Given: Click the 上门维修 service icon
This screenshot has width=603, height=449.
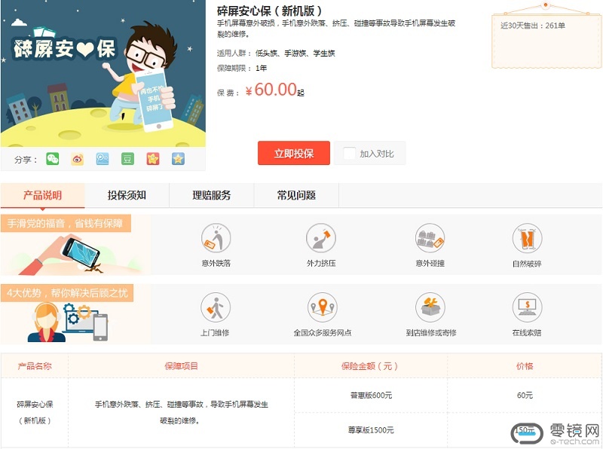Looking at the screenshot, I should click(x=216, y=307).
